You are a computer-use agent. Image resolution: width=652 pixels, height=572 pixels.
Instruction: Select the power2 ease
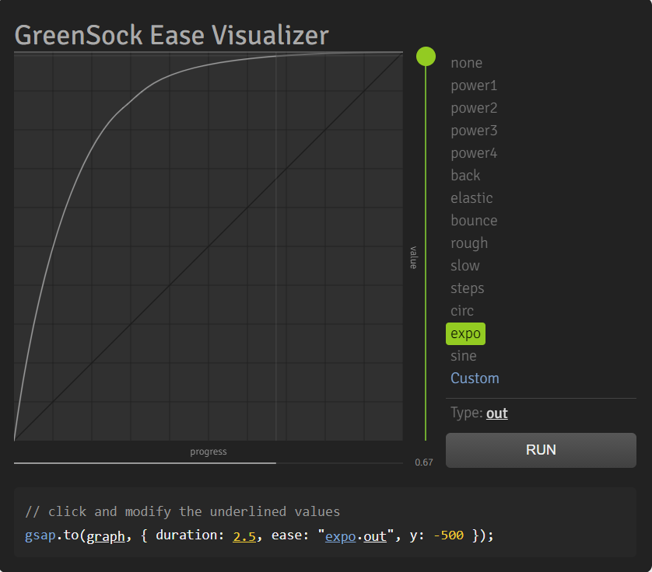pos(474,108)
